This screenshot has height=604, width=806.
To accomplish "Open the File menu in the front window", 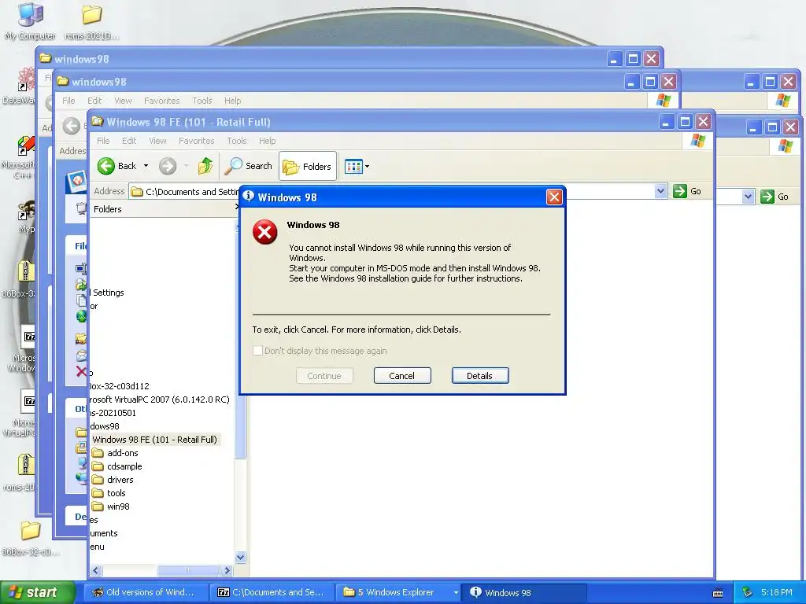I will [x=103, y=141].
